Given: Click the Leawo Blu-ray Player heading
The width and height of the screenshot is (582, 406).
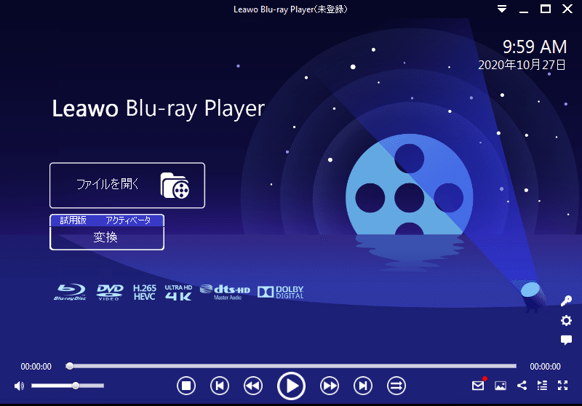Looking at the screenshot, I should 159,109.
